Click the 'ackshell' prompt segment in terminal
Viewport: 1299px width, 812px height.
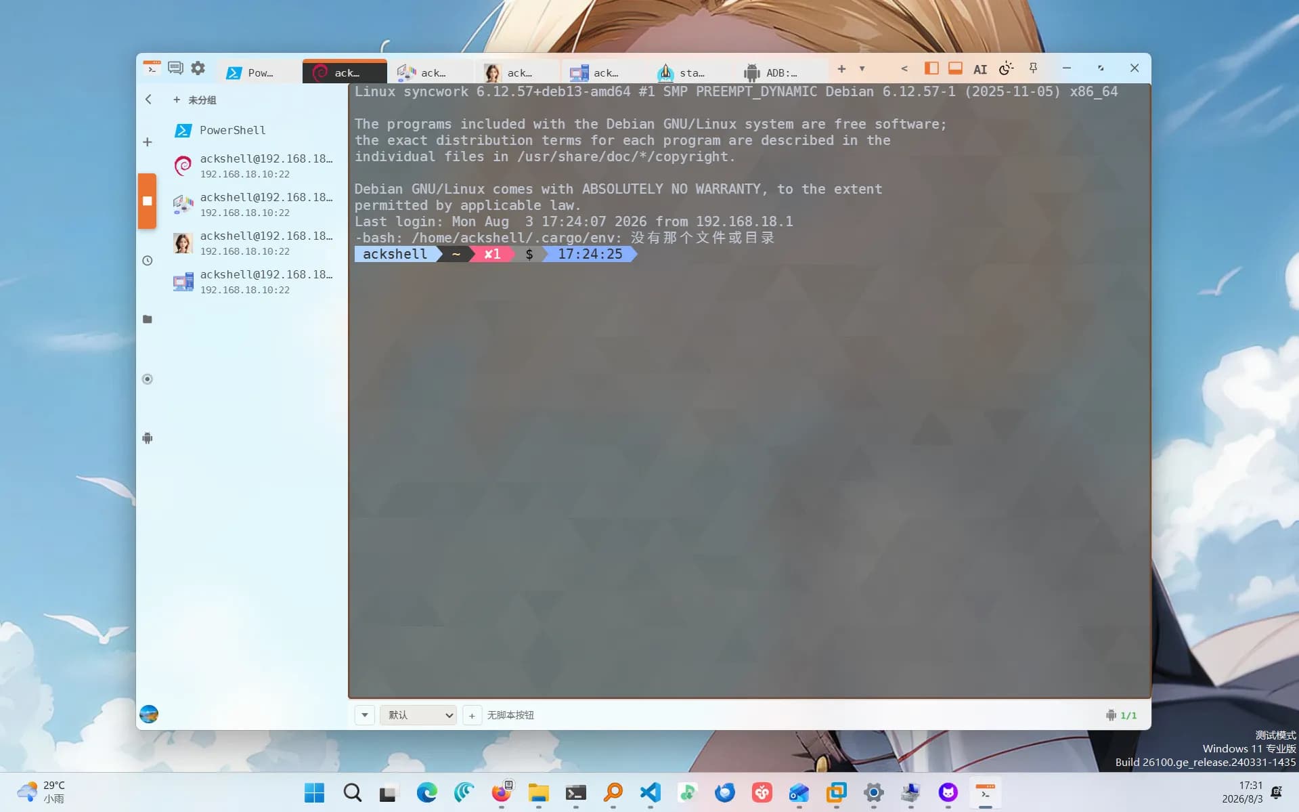[x=395, y=254]
